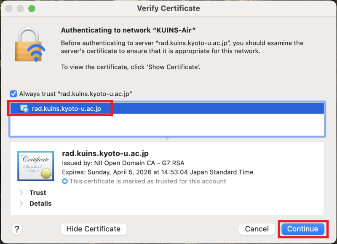This screenshot has height=244, width=337.
Task: Click the green zoom window button
Action: [32, 8]
